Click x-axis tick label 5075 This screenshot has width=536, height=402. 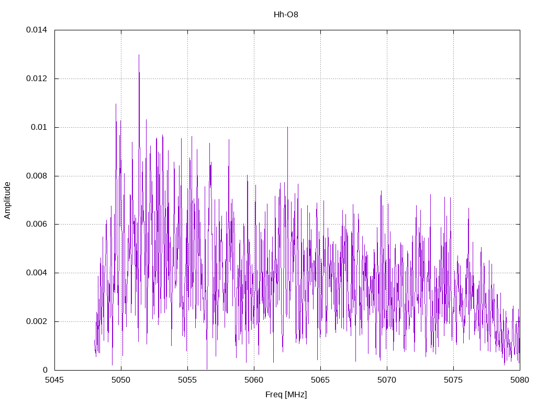pos(453,380)
